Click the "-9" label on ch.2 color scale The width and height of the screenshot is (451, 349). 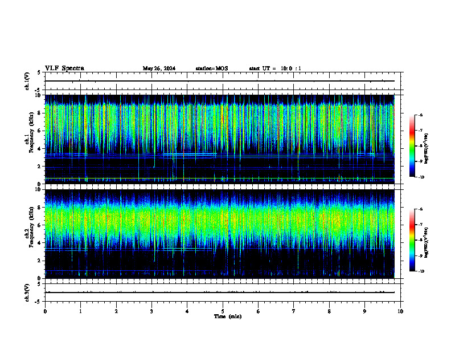(420, 255)
